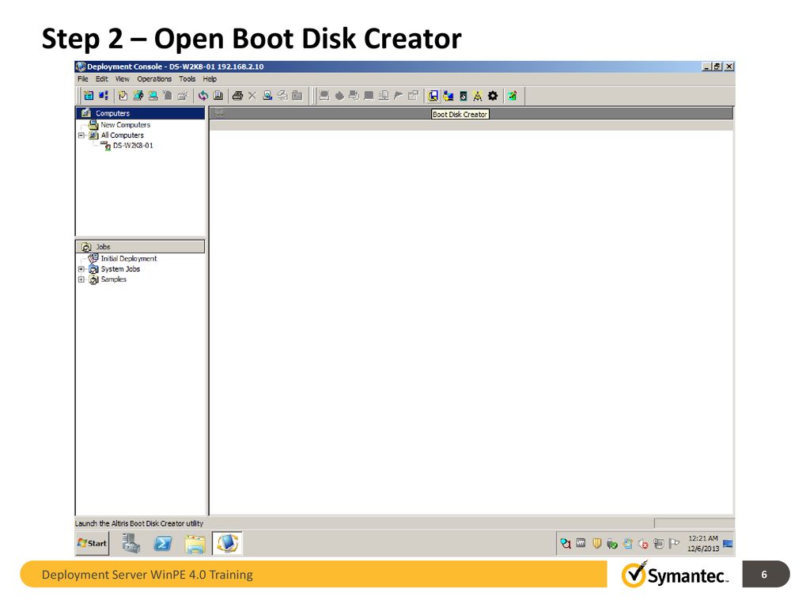The width and height of the screenshot is (810, 608).
Task: Click the first toolbar icon, new computer
Action: coord(89,96)
